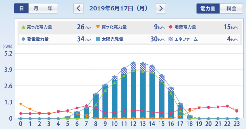Click the y-axis label 3.9
Screen dimensions: 246x129
click(x=8, y=70)
